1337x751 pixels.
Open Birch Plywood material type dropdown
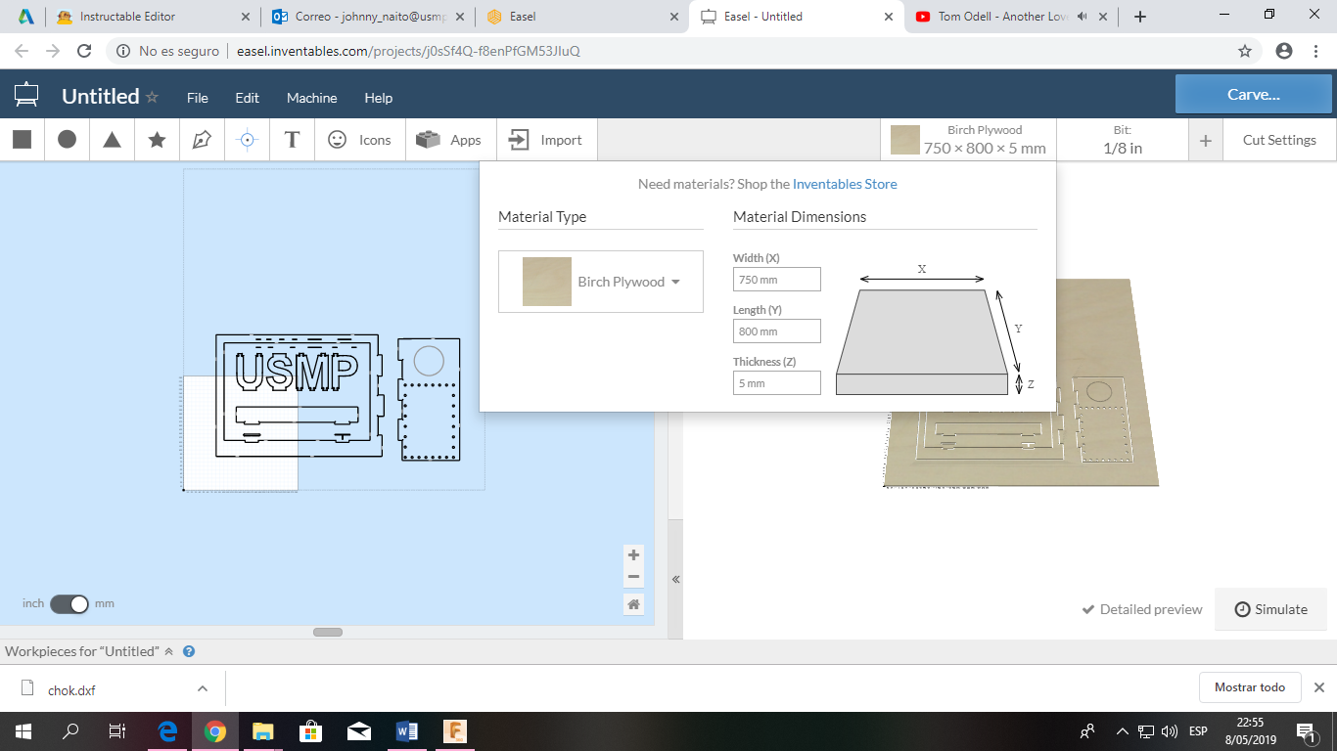pyautogui.click(x=601, y=282)
